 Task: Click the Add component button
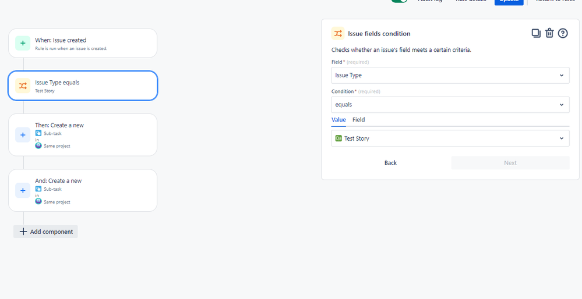[x=45, y=232]
